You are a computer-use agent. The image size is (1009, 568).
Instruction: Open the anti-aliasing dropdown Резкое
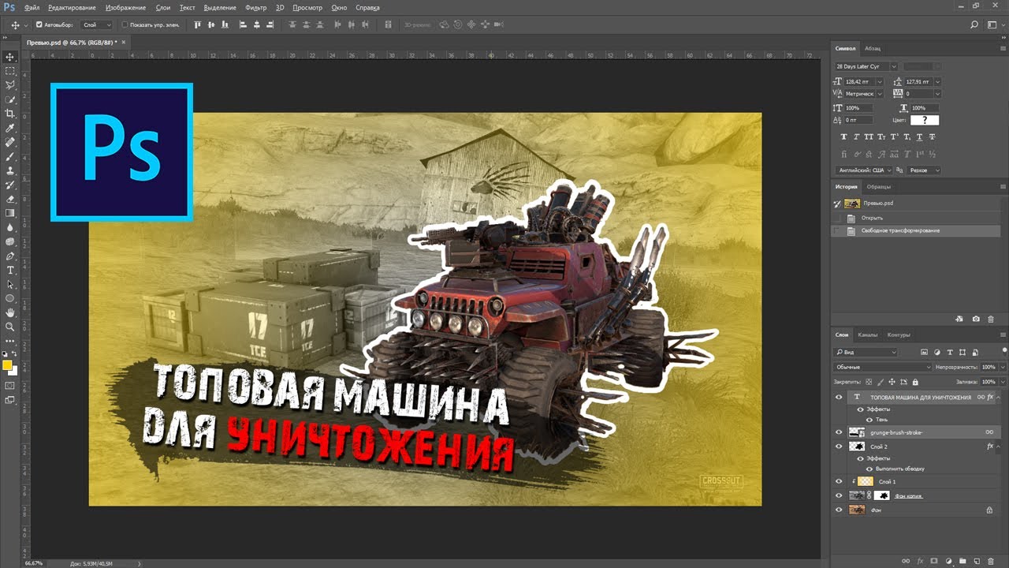(x=924, y=170)
